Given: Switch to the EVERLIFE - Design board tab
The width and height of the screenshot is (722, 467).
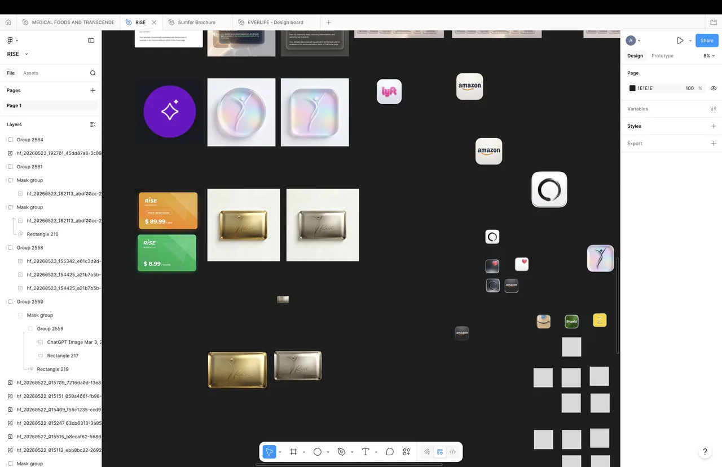Looking at the screenshot, I should pyautogui.click(x=275, y=23).
